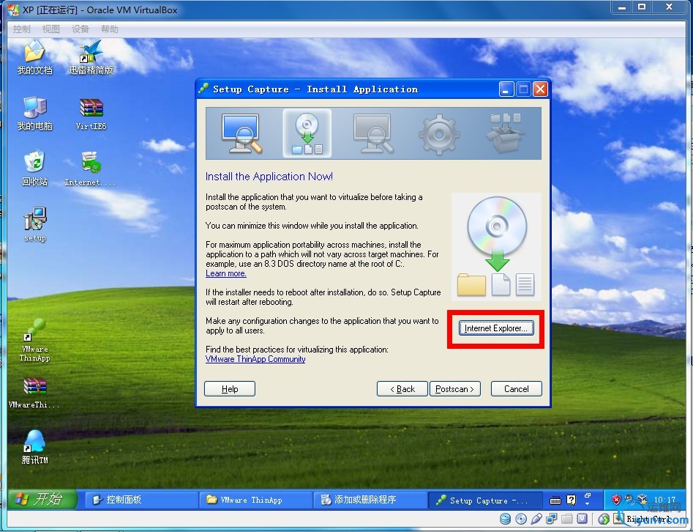
Task: Cancel the Setup Capture wizard
Action: 516,388
